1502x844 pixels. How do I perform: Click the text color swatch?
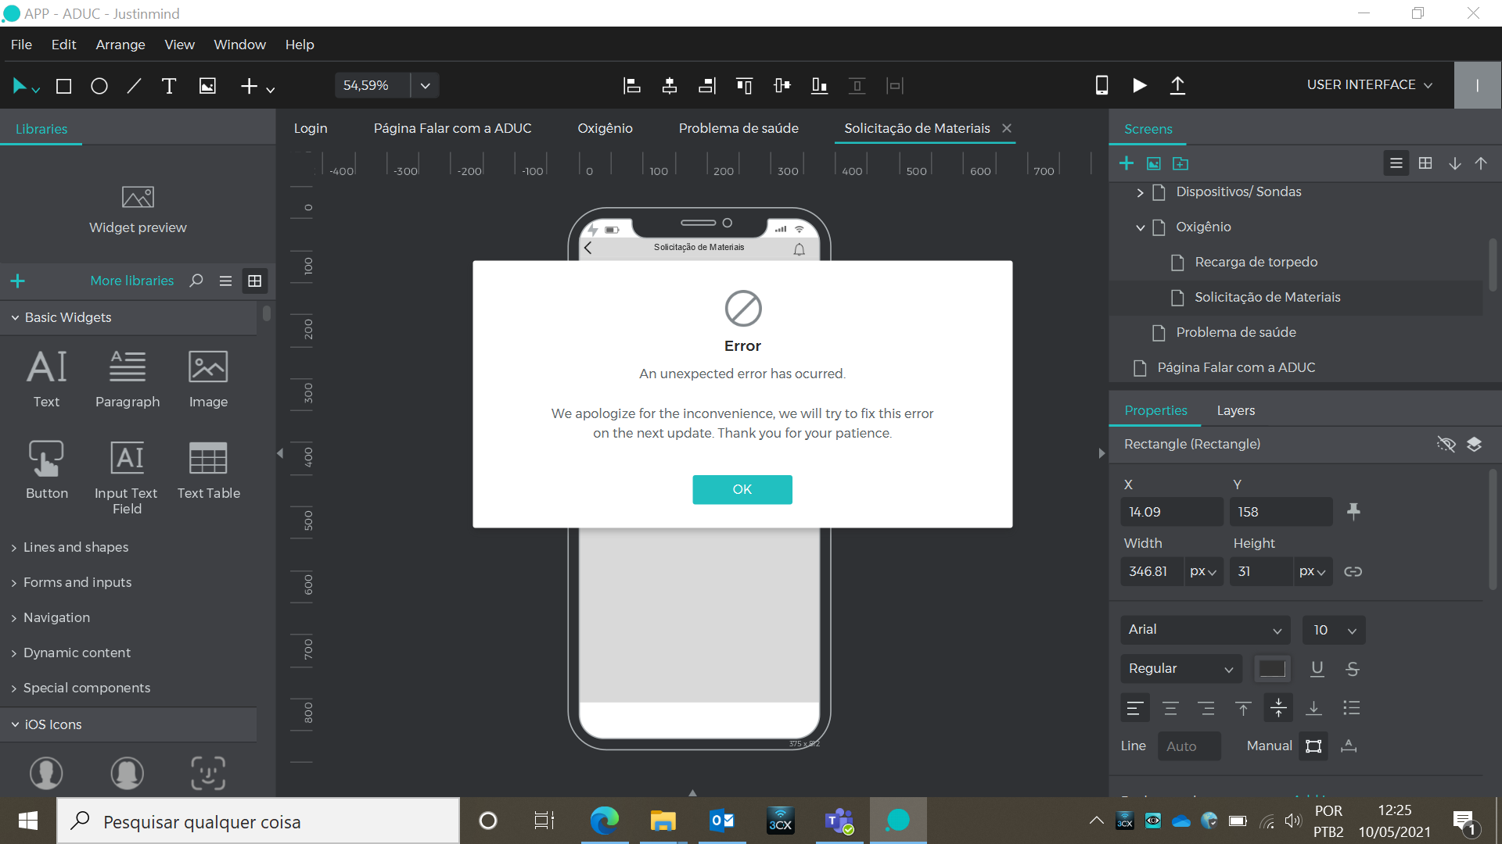click(x=1272, y=669)
